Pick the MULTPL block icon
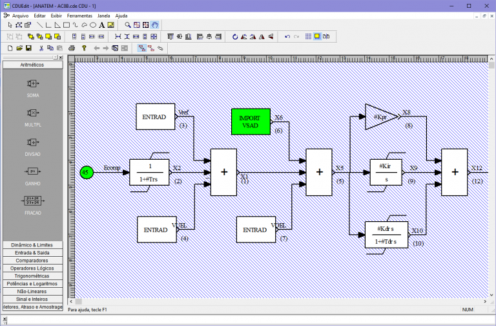The image size is (496, 326). point(33,113)
